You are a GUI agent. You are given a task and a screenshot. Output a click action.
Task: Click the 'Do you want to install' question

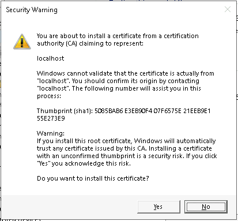pos(93,178)
